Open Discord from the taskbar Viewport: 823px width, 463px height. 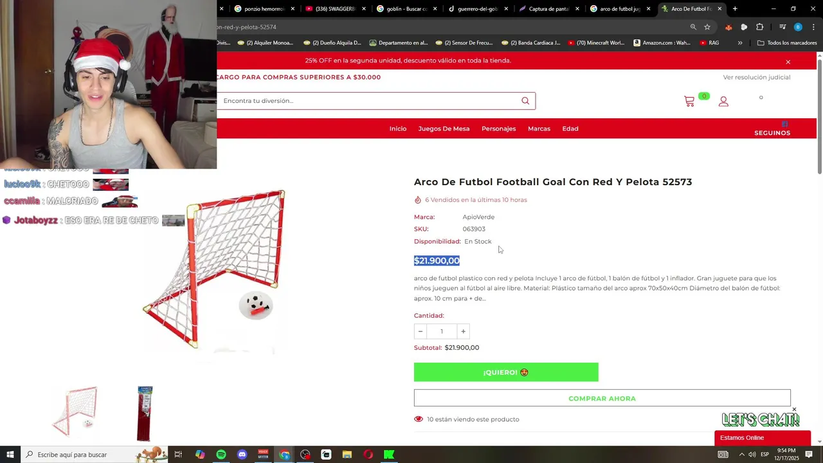tap(242, 455)
